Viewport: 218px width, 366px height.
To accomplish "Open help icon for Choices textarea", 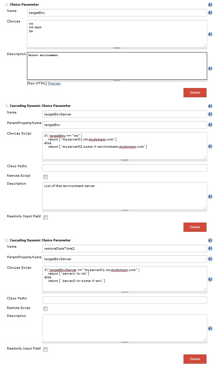I will [210, 34].
